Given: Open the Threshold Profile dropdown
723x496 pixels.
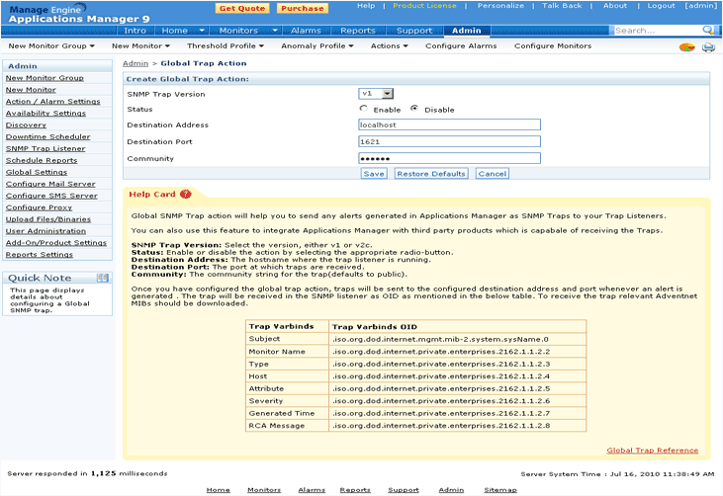Looking at the screenshot, I should point(226,46).
